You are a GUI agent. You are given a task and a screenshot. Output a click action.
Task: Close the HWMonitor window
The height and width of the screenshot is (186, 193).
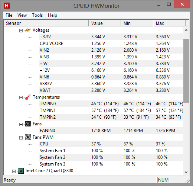click(182, 4)
